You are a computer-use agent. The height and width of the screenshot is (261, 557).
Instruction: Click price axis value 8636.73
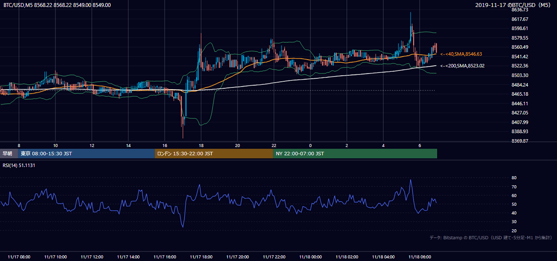coord(520,10)
